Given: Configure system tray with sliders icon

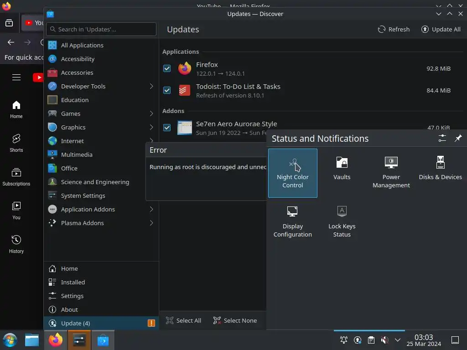Looking at the screenshot, I should pyautogui.click(x=442, y=139).
